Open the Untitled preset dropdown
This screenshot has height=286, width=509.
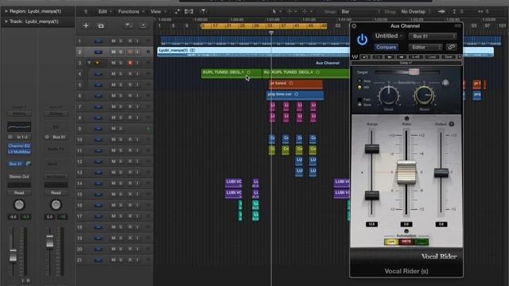coord(389,36)
